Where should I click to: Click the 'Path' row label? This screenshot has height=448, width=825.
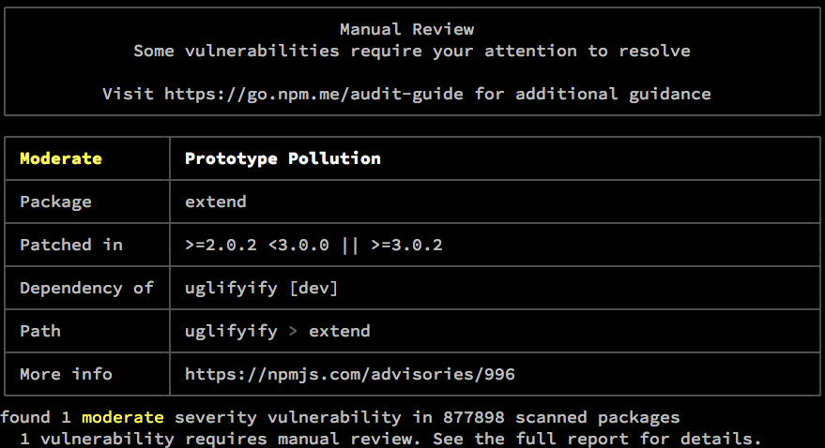(40, 331)
